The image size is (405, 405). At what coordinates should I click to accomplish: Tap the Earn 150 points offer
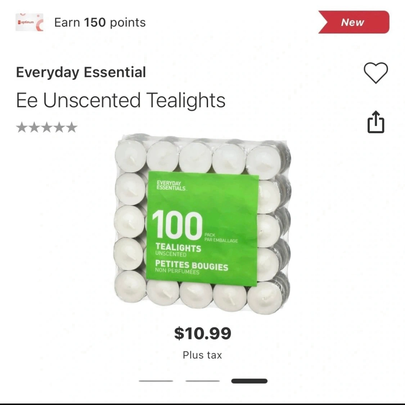pos(100,22)
